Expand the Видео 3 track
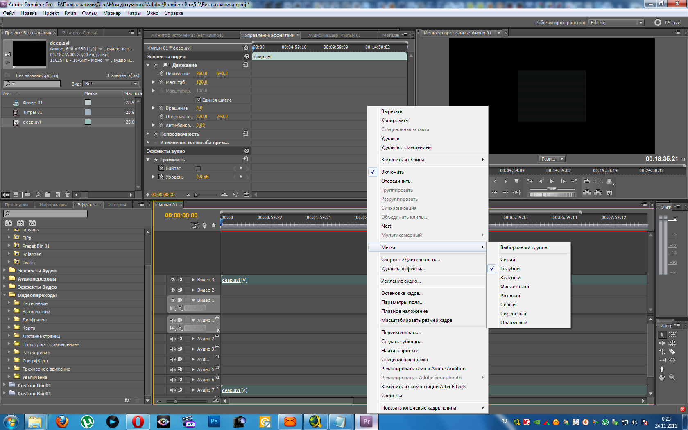The height and width of the screenshot is (430, 688). (193, 280)
